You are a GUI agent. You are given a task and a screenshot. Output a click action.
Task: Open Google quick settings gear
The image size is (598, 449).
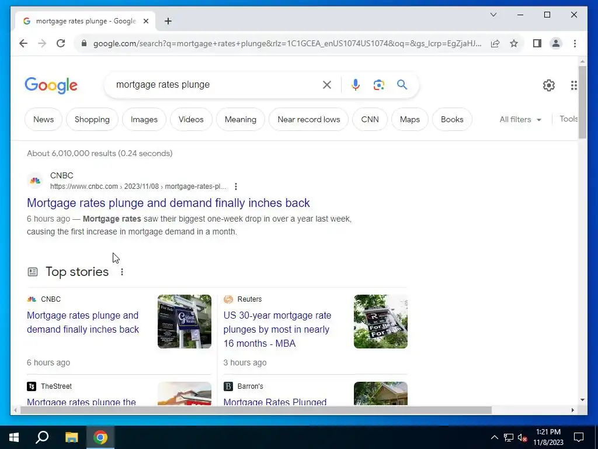click(x=549, y=85)
